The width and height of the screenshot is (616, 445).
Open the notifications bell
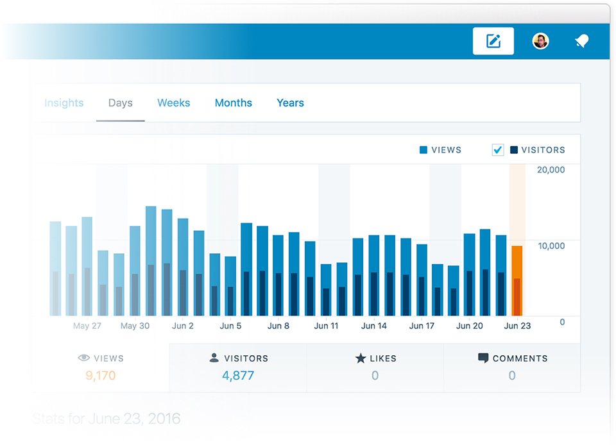click(x=581, y=42)
